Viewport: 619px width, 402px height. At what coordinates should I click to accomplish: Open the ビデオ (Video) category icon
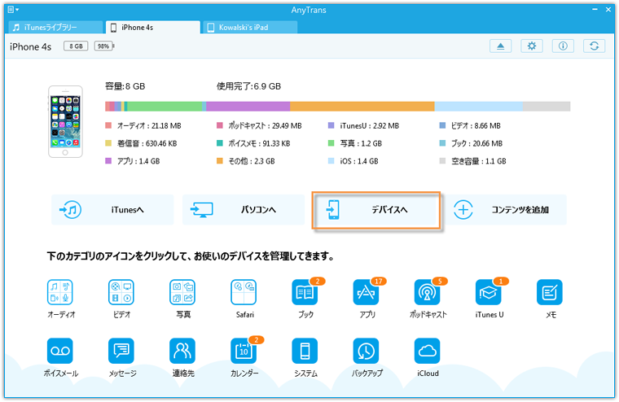pyautogui.click(x=121, y=292)
